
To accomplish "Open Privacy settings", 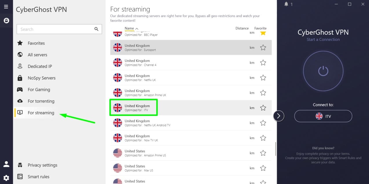I will (x=43, y=165).
